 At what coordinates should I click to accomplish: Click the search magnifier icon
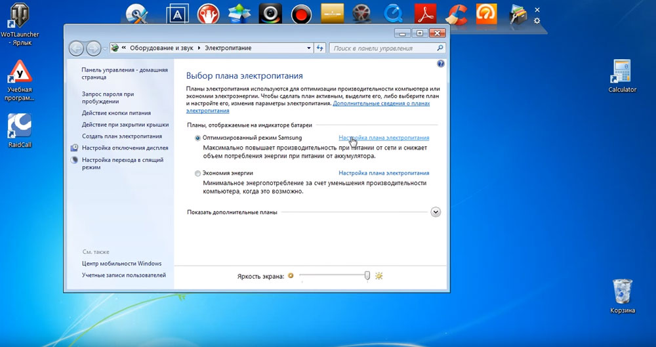click(x=440, y=48)
